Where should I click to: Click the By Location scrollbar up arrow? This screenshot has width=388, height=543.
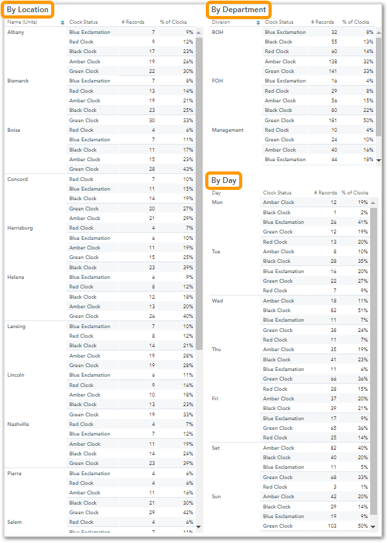199,33
